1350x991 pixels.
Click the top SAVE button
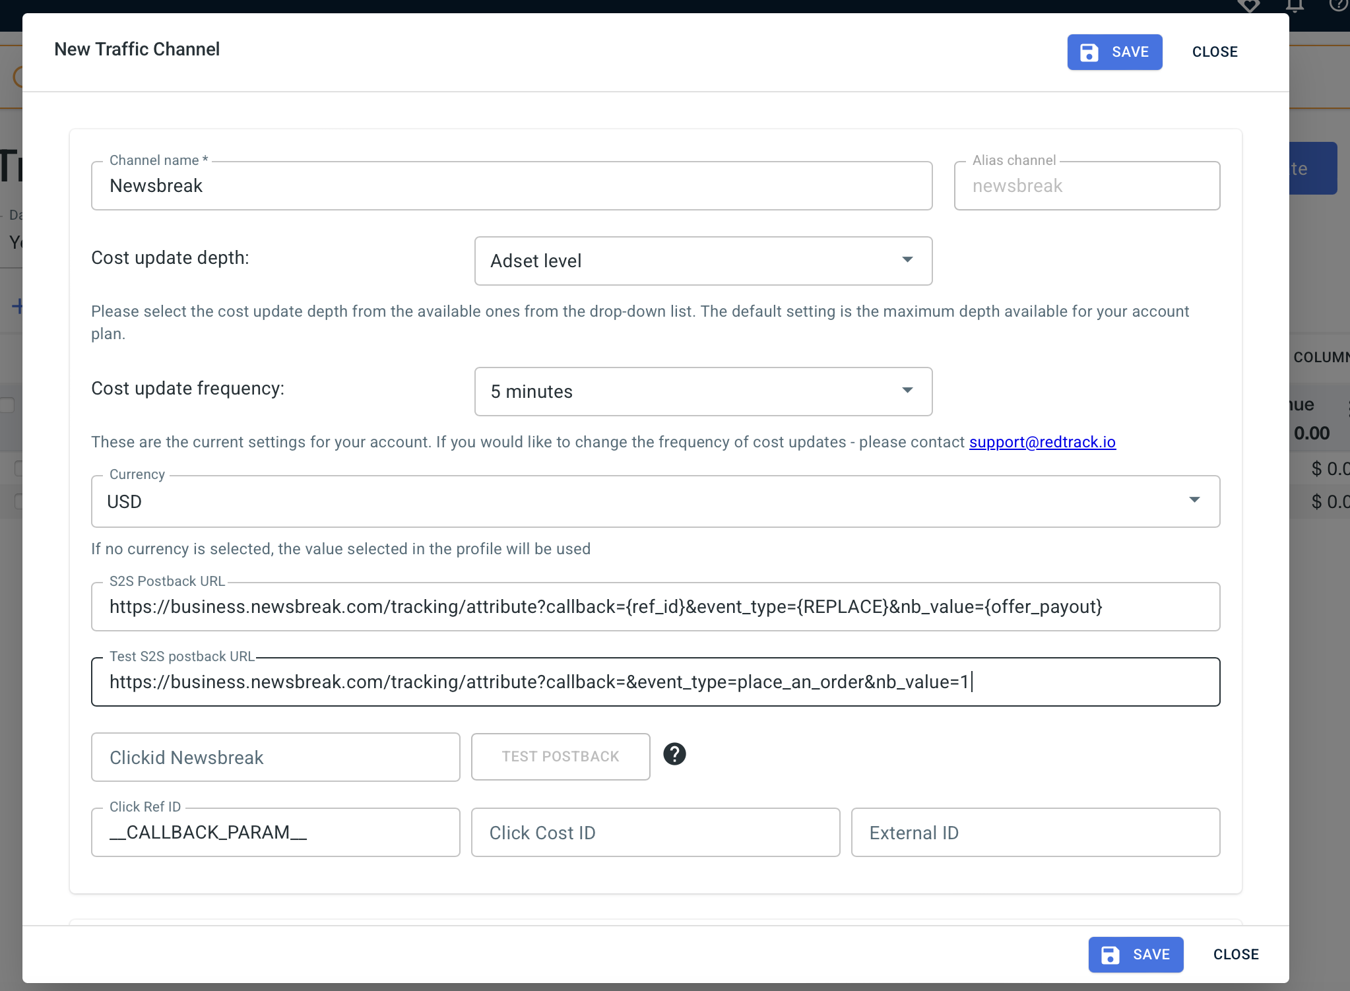coord(1114,52)
